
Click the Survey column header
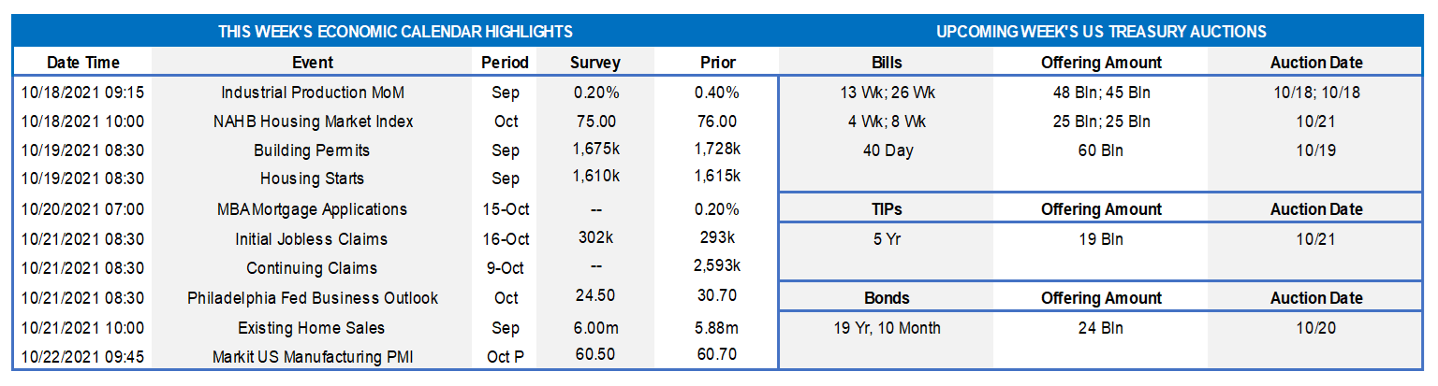coord(594,63)
